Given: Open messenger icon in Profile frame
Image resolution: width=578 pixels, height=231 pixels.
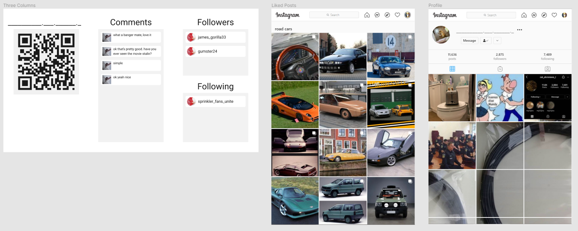Looking at the screenshot, I should coord(534,15).
